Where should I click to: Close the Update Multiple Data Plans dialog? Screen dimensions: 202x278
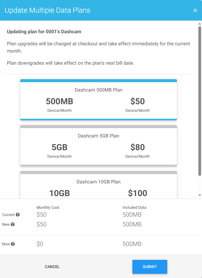tap(195, 11)
